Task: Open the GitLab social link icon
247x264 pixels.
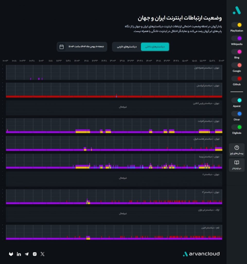Action: [x=11, y=254]
